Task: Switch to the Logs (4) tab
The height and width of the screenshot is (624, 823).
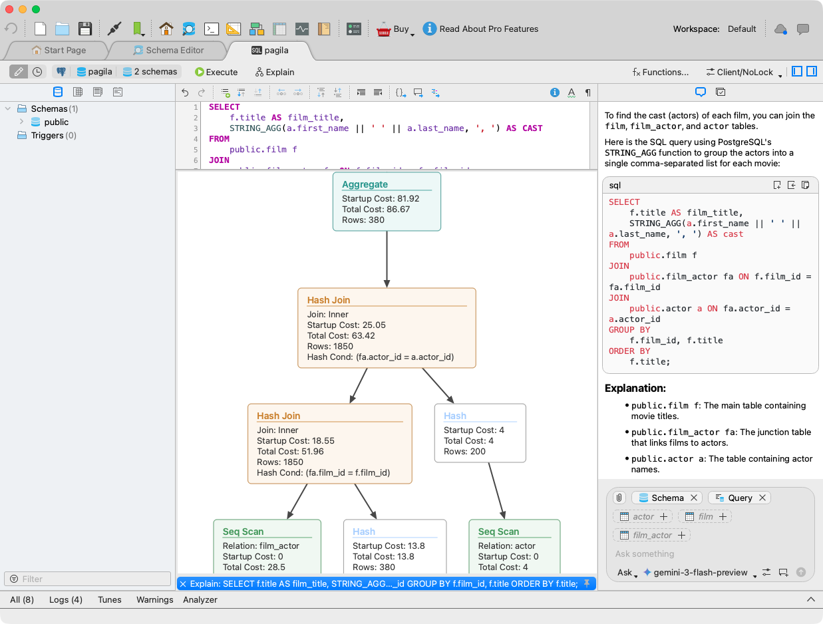Action: [x=66, y=599]
